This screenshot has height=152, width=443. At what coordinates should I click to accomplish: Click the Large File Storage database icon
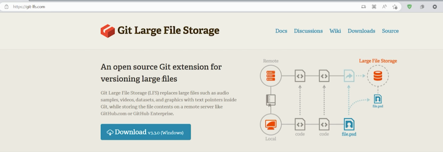(378, 75)
